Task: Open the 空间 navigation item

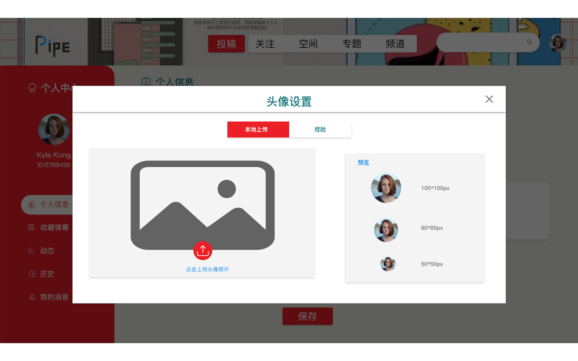Action: point(308,44)
